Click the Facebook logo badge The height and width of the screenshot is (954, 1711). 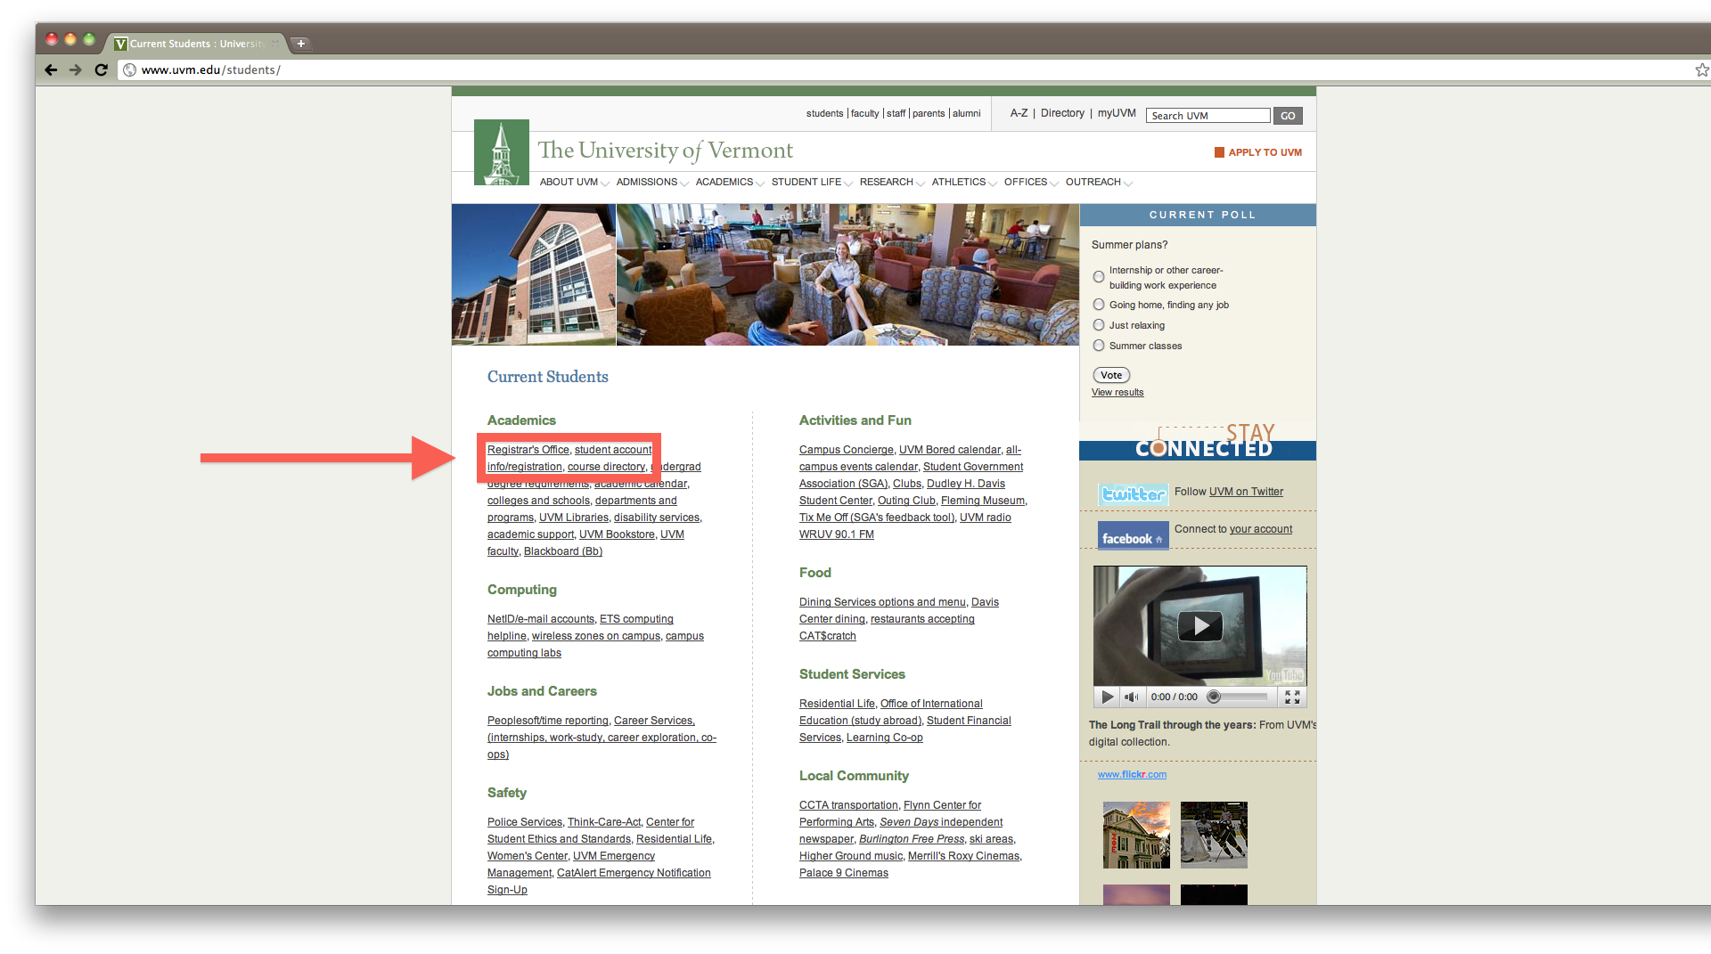tap(1133, 536)
